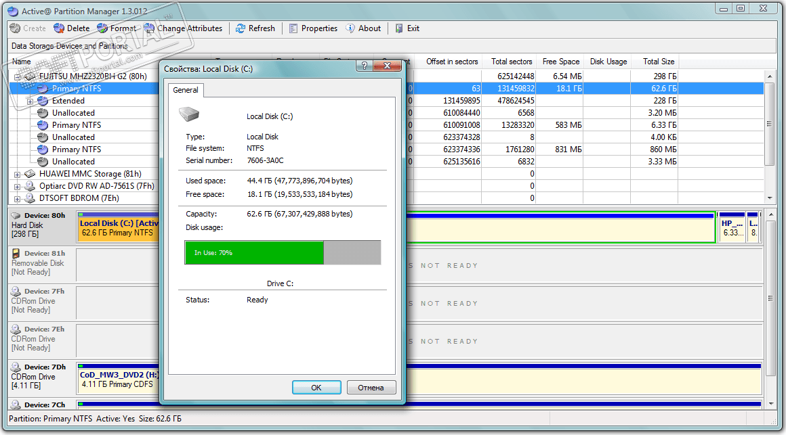Sort by the Total Size column
This screenshot has height=435, width=786.
pos(658,62)
